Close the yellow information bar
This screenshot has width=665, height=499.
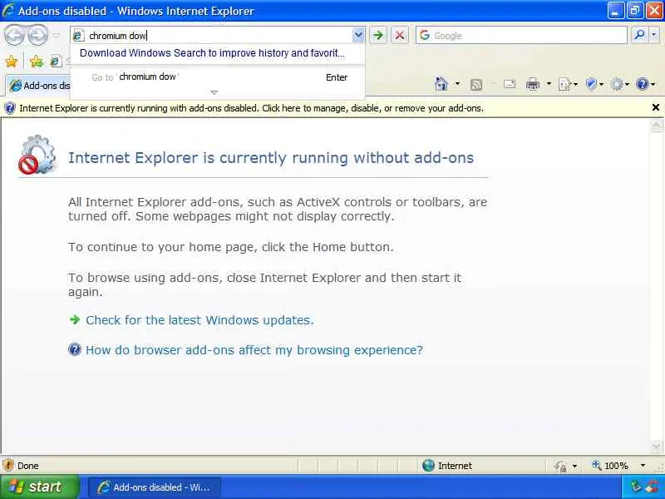tap(655, 108)
